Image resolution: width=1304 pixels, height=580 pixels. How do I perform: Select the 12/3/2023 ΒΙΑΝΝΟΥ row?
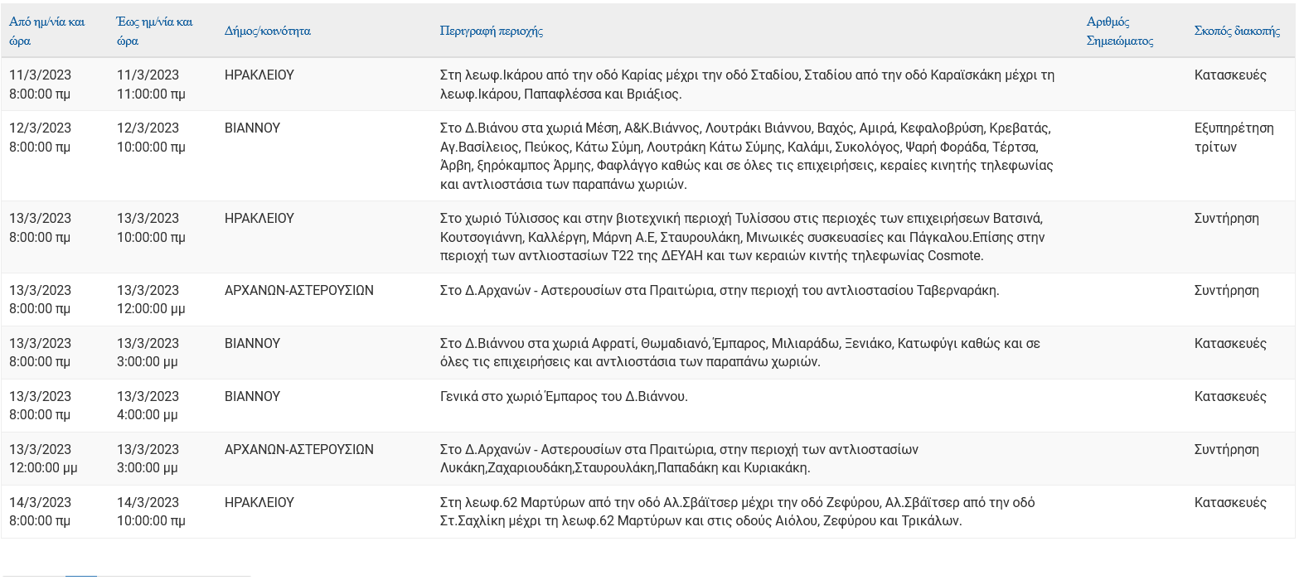point(580,156)
